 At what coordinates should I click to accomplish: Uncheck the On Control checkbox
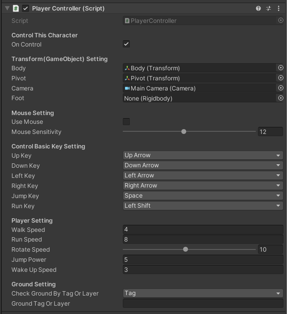126,44
